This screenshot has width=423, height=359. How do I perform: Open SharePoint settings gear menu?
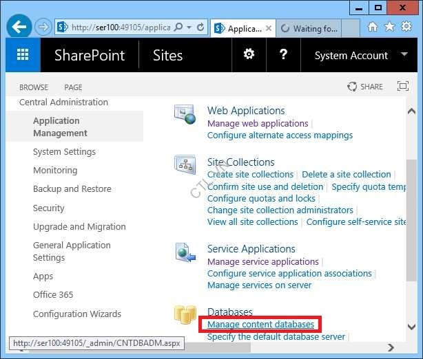click(249, 54)
